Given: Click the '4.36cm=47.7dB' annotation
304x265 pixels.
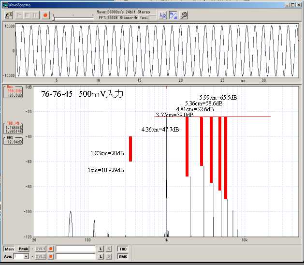Looking at the screenshot, I should pos(160,130).
